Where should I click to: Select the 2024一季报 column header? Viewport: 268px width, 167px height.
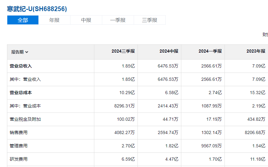210,51
